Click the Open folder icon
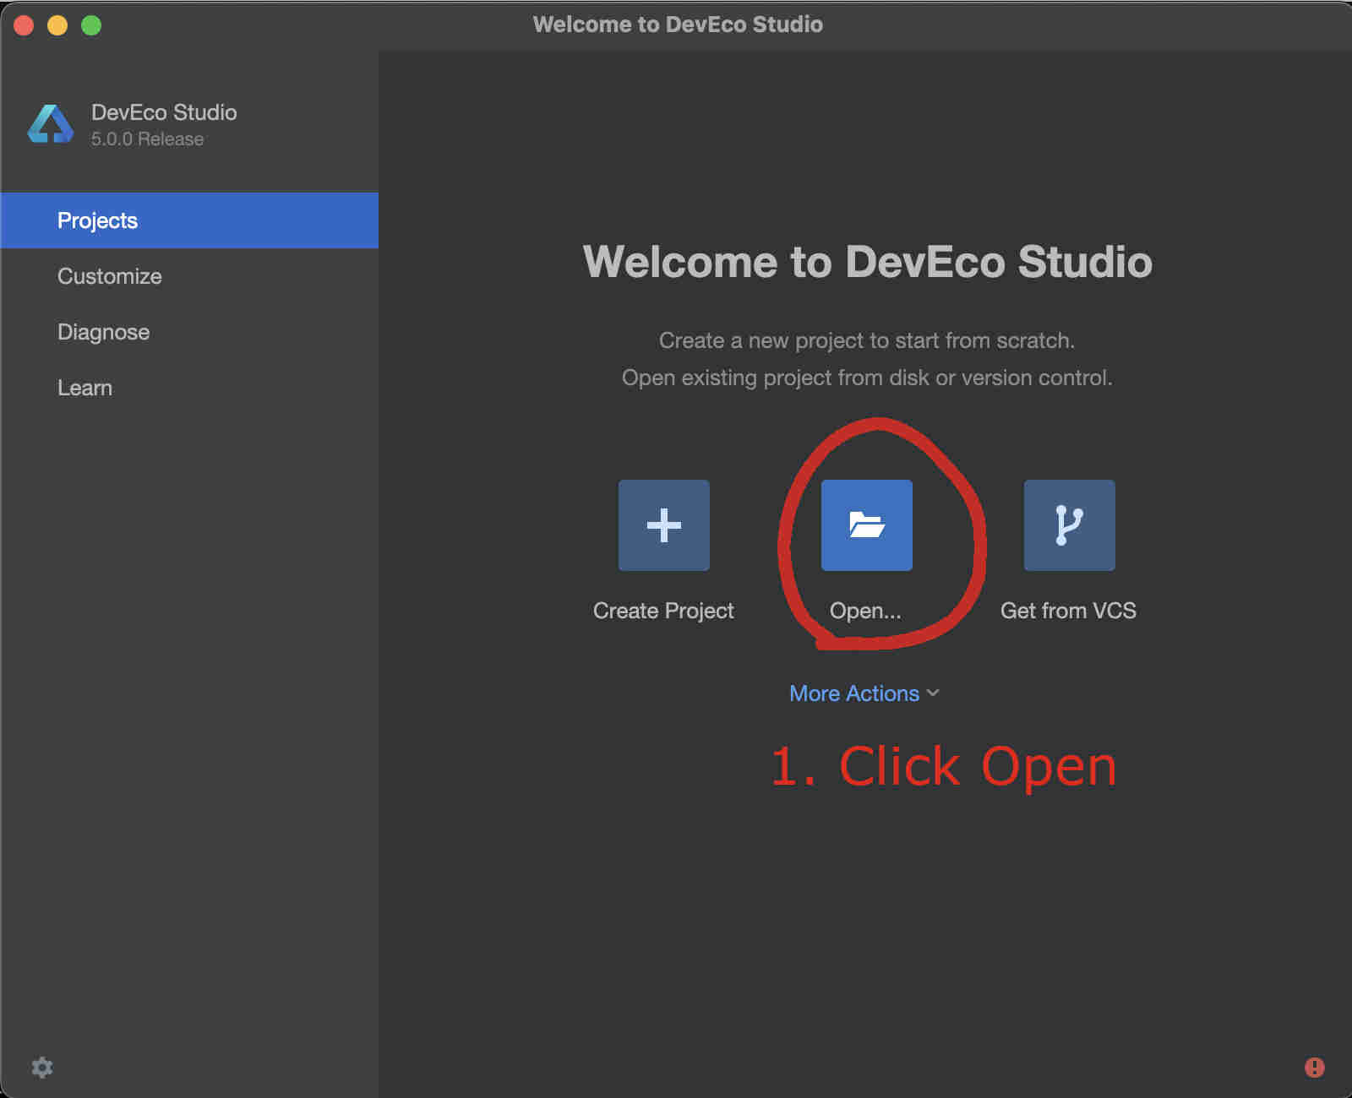 coord(866,525)
